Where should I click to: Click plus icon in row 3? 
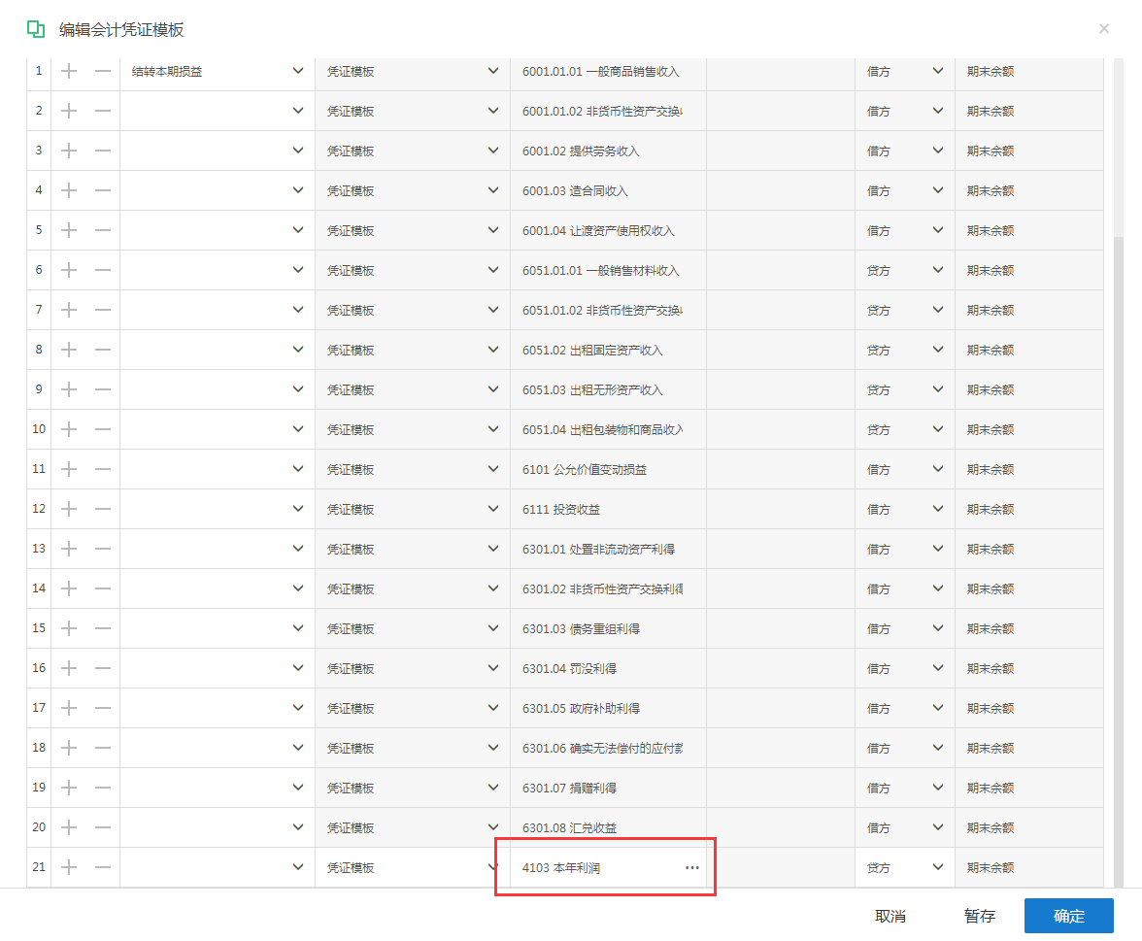[x=69, y=151]
